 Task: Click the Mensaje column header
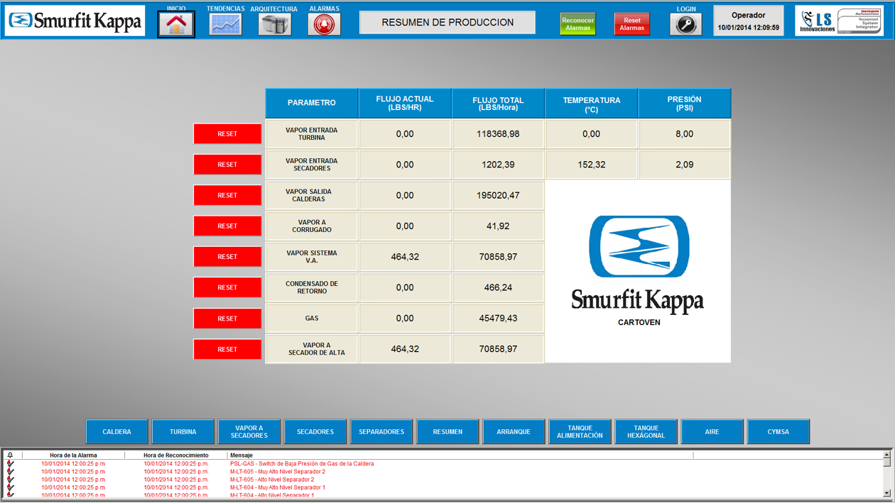tap(460, 455)
